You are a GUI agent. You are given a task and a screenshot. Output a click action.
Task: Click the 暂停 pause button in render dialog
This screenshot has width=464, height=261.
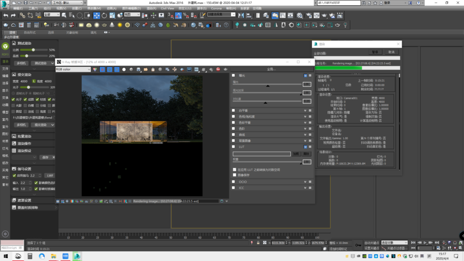point(375,52)
